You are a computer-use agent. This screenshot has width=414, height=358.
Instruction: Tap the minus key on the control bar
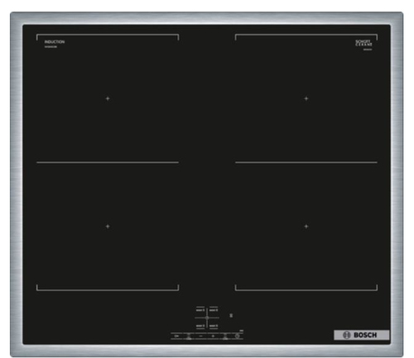click(x=200, y=336)
